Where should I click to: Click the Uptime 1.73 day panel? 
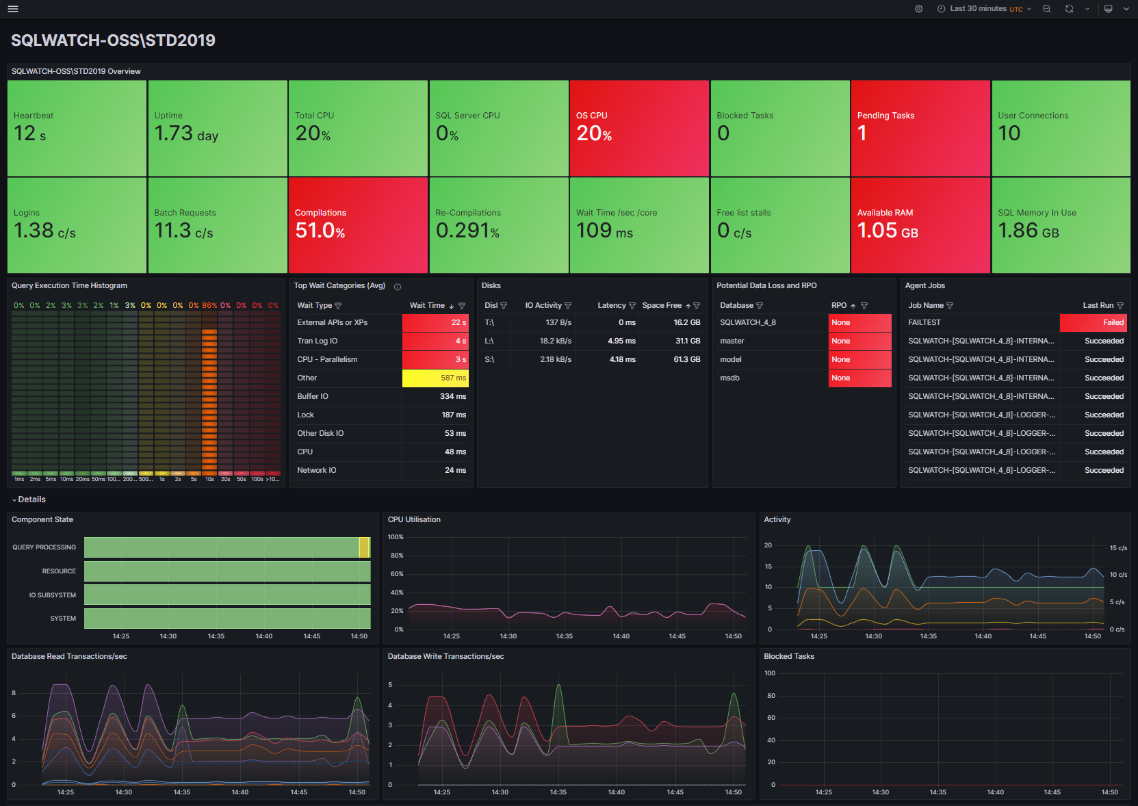218,129
